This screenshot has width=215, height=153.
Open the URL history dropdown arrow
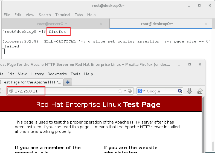click(x=125, y=91)
